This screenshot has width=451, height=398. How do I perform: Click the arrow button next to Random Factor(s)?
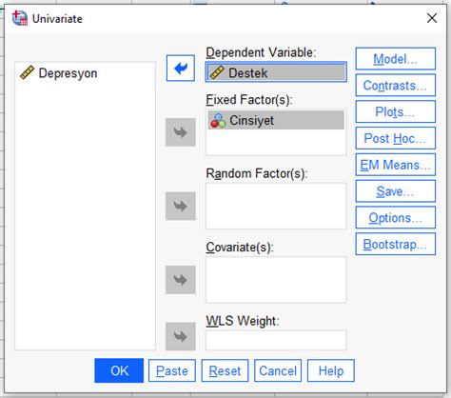(181, 206)
